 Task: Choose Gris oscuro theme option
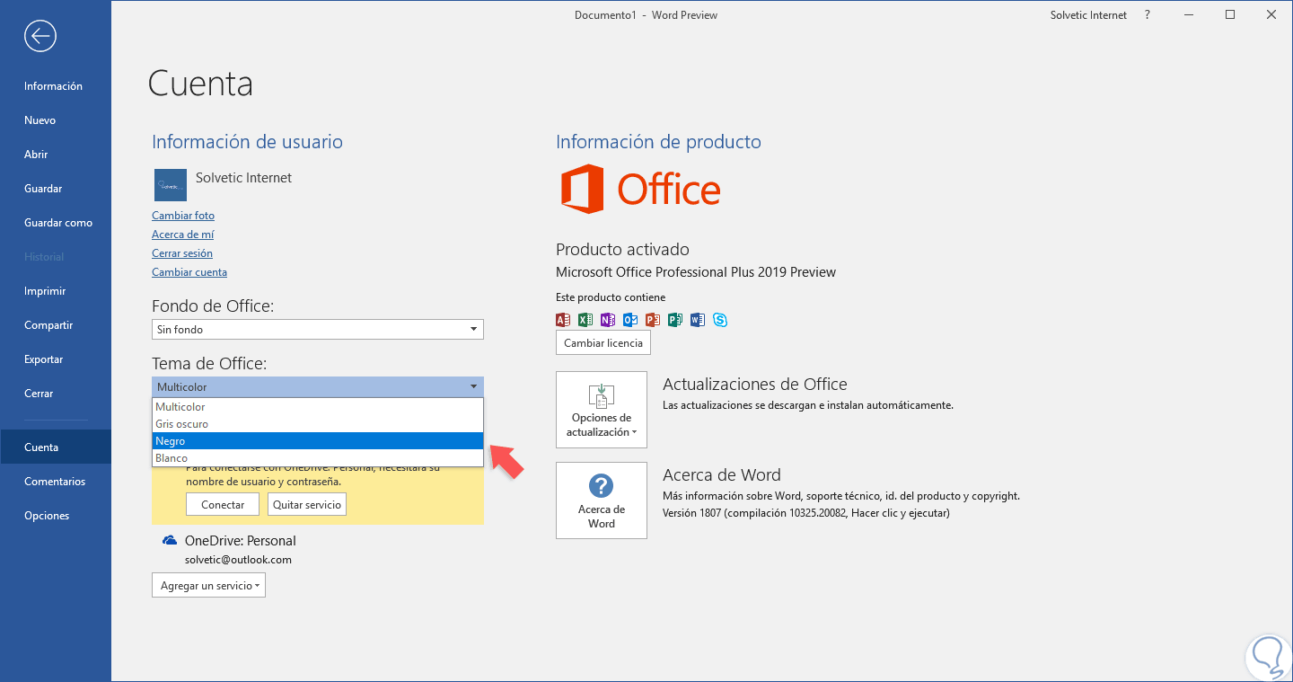[318, 424]
